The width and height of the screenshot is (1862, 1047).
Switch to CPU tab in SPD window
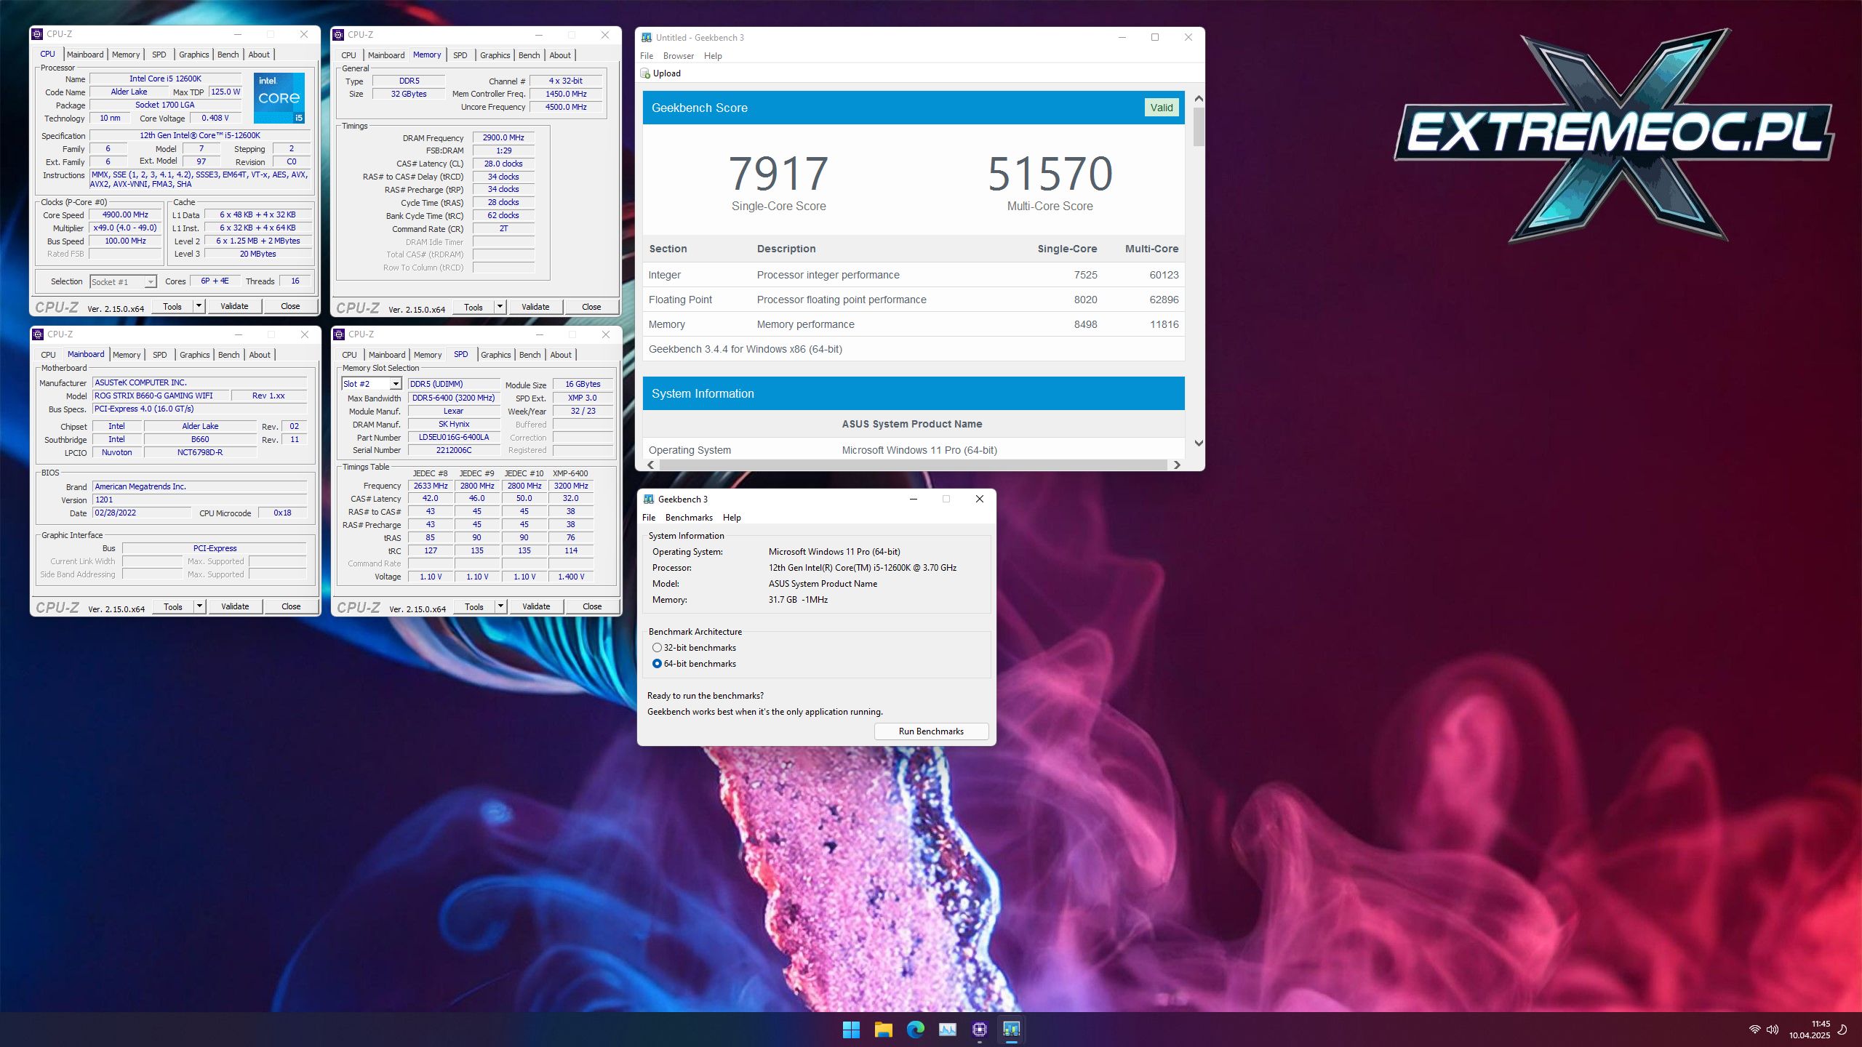click(x=349, y=355)
